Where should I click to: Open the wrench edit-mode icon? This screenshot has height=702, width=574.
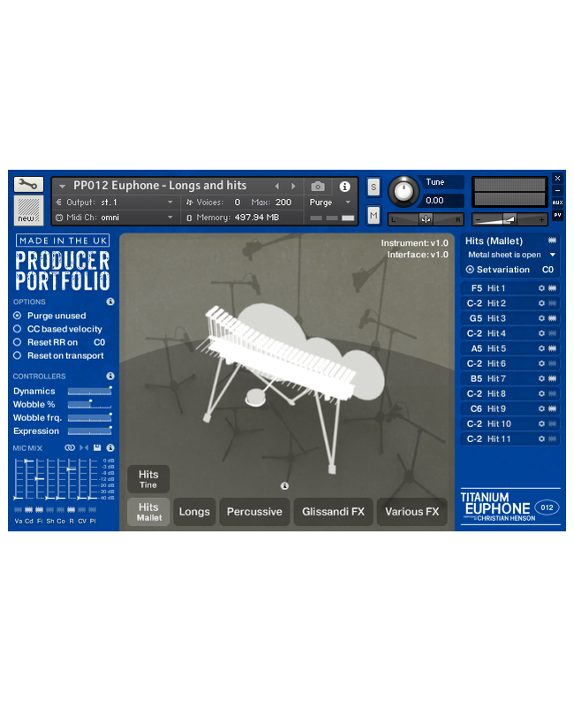[28, 184]
